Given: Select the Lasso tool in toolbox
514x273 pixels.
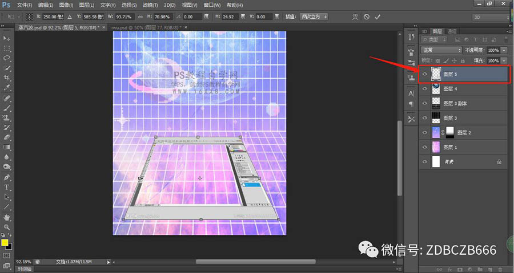Looking at the screenshot, I should (x=7, y=58).
